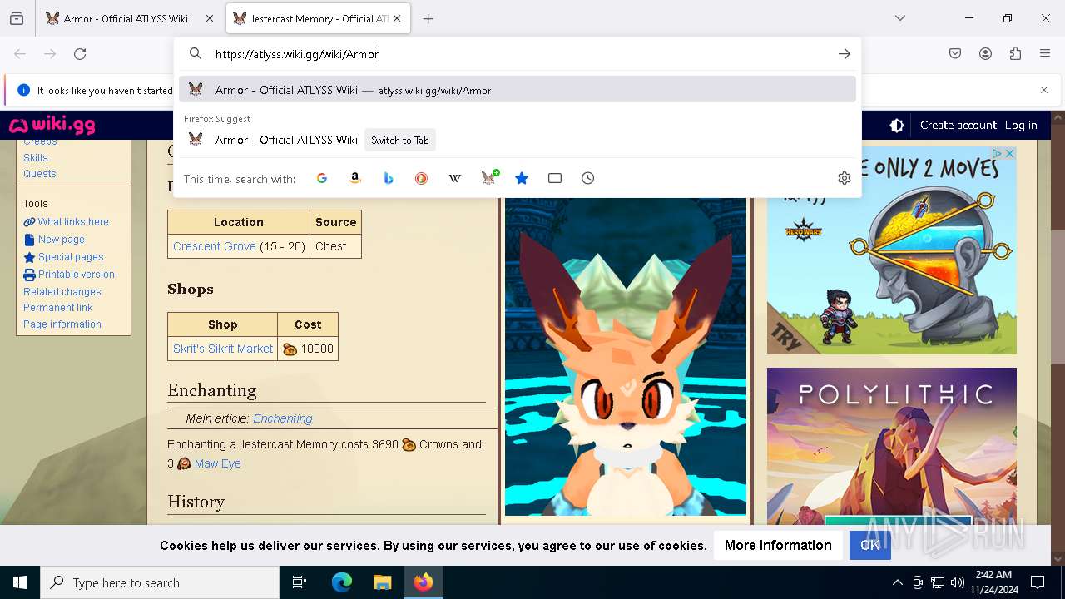The width and height of the screenshot is (1065, 599).
Task: Open a new tab with plus button
Action: [x=428, y=18]
